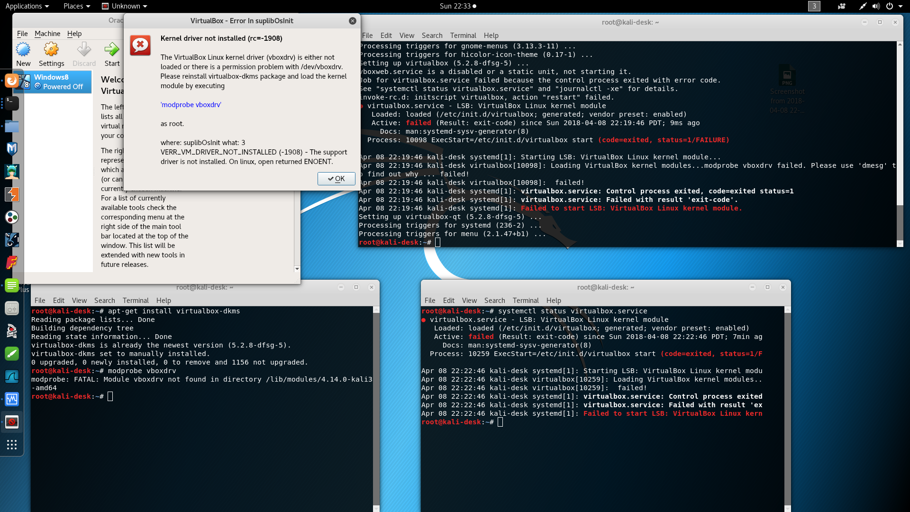
Task: Open the Applications menu
Action: [27, 6]
